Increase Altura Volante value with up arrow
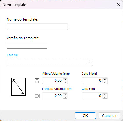 tap(65, 79)
